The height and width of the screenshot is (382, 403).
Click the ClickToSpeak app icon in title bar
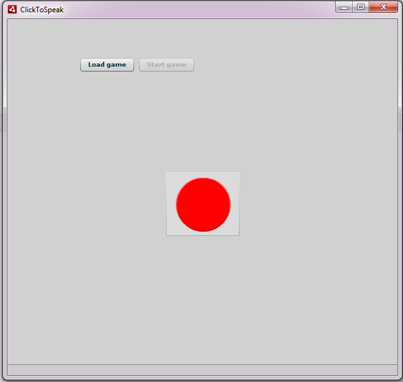click(x=12, y=10)
